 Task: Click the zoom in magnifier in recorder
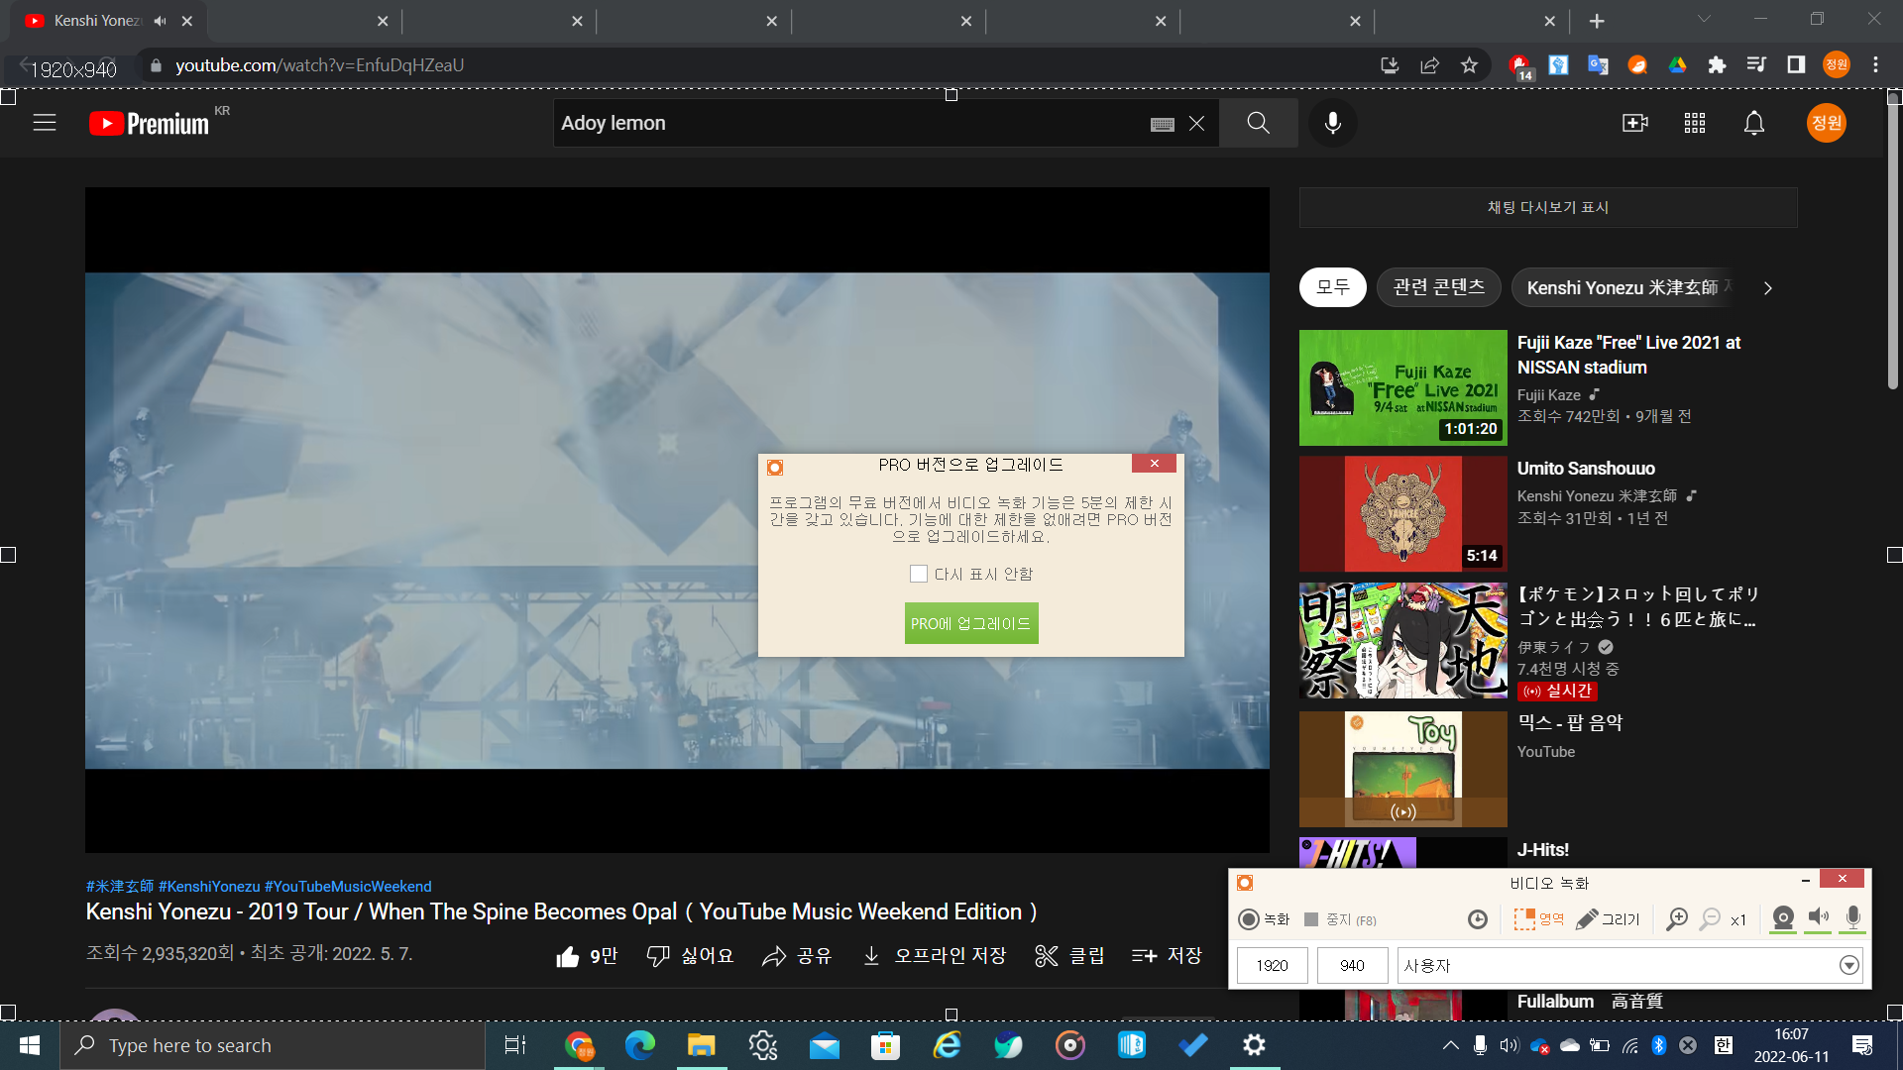[x=1676, y=919]
